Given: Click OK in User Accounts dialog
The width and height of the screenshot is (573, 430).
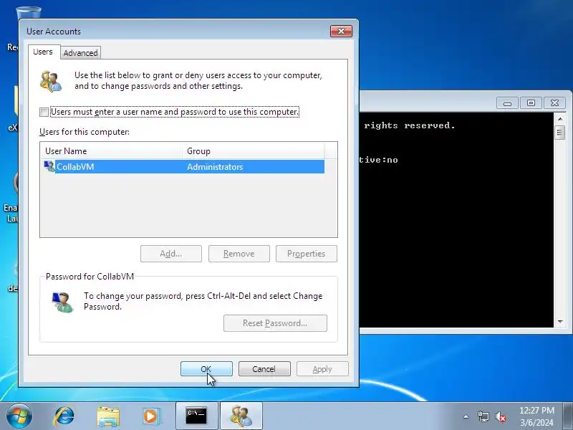Looking at the screenshot, I should tap(206, 369).
